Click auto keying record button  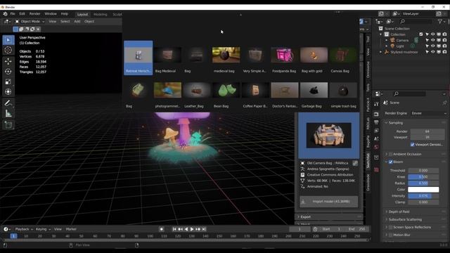pos(162,229)
